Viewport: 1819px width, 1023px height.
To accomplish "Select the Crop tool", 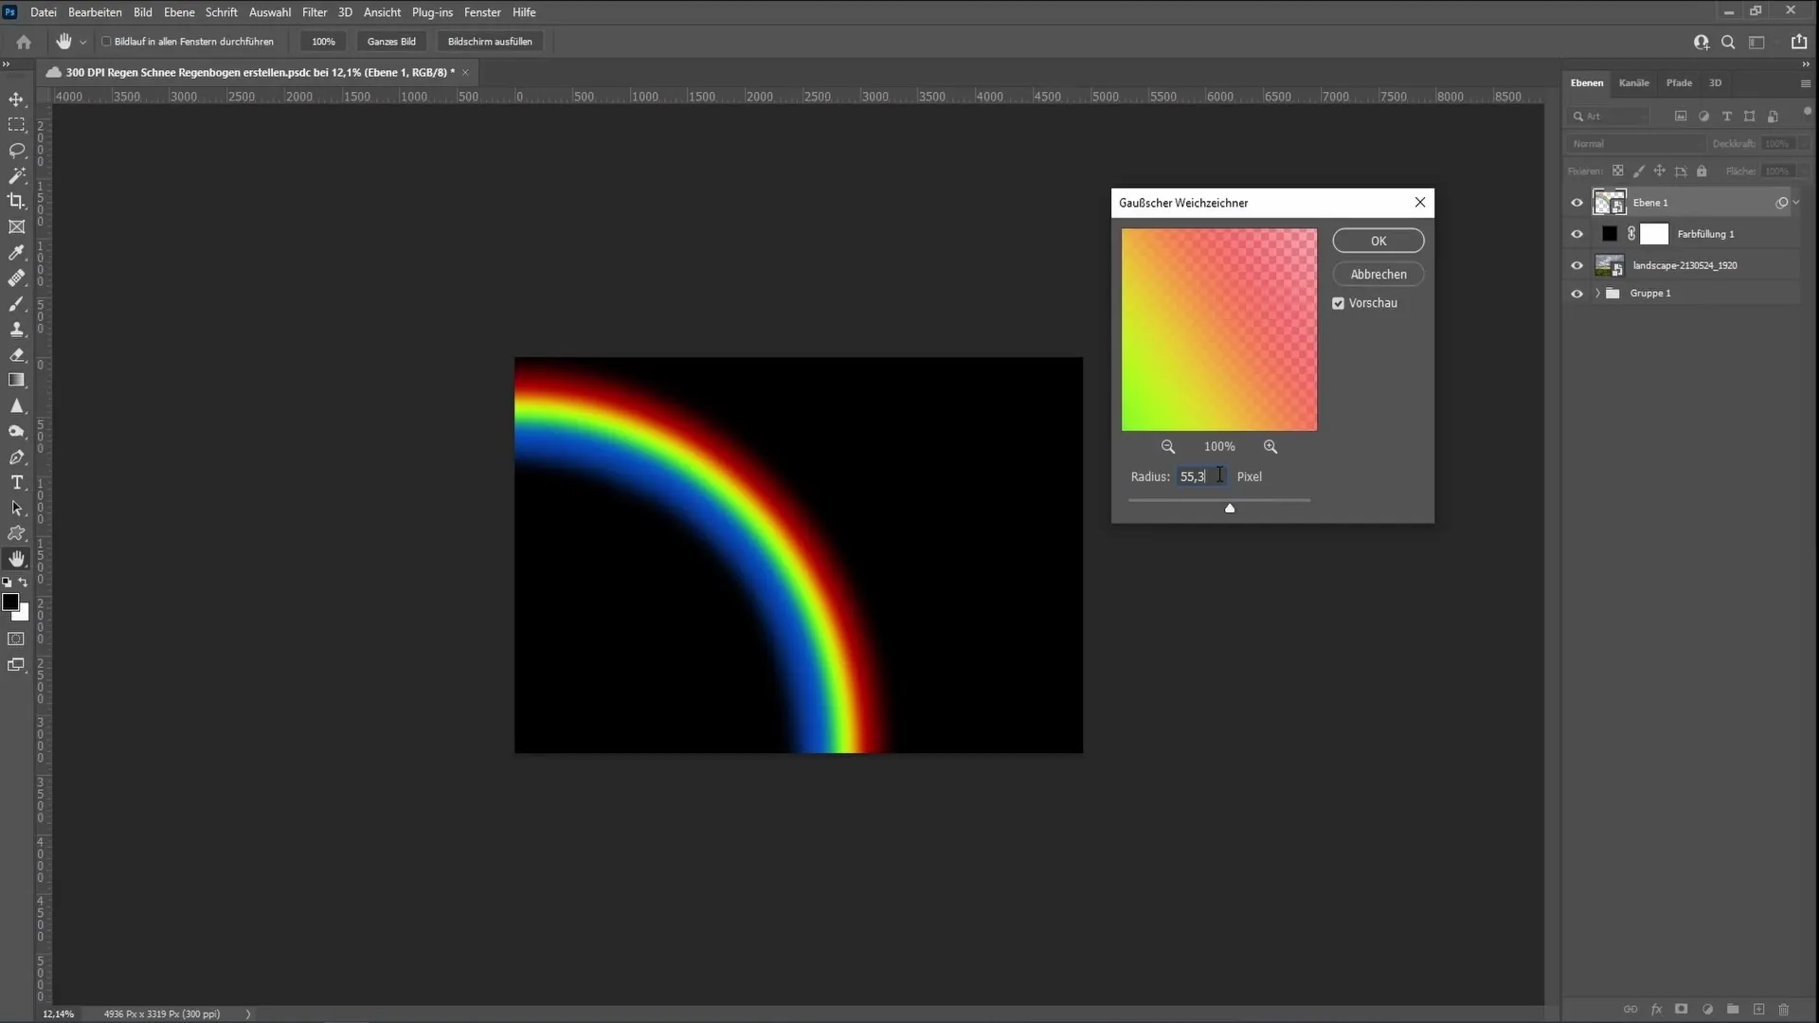I will point(16,201).
